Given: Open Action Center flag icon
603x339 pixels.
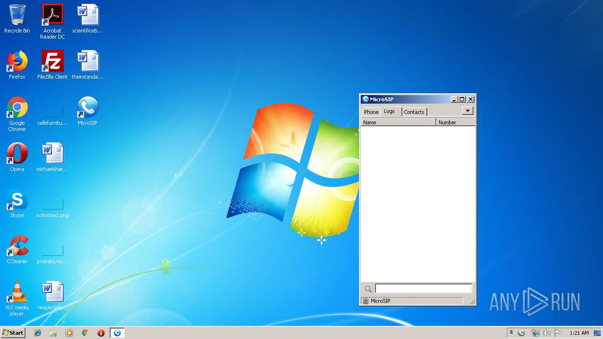Looking at the screenshot, I should [558, 333].
